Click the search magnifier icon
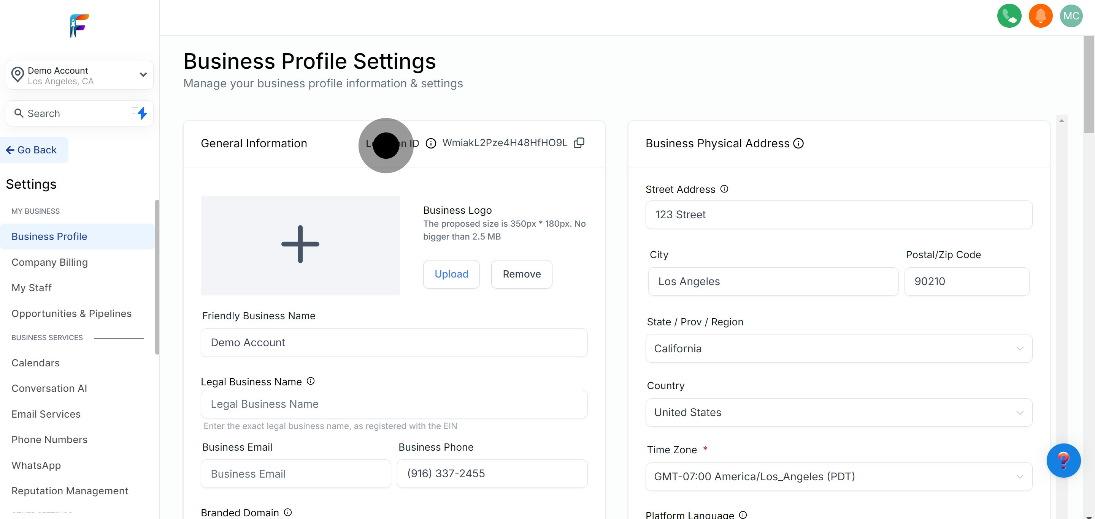This screenshot has height=519, width=1095. pos(19,113)
